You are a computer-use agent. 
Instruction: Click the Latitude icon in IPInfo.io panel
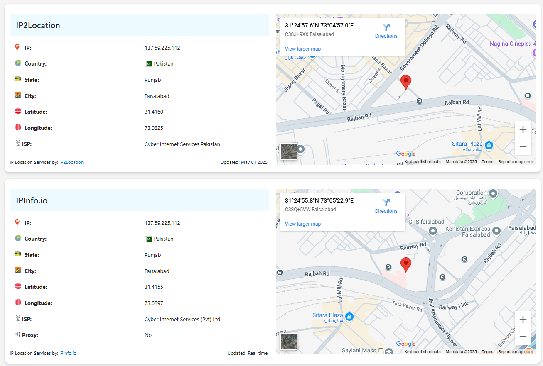click(x=18, y=286)
